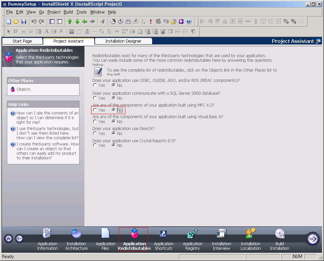This screenshot has width=324, height=261.
Task: Switch to the Installation Designer tab
Action: tap(123, 41)
